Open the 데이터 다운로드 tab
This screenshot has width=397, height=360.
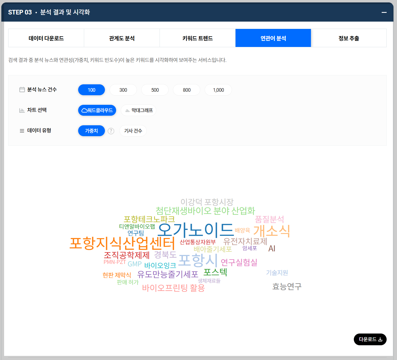(46, 38)
